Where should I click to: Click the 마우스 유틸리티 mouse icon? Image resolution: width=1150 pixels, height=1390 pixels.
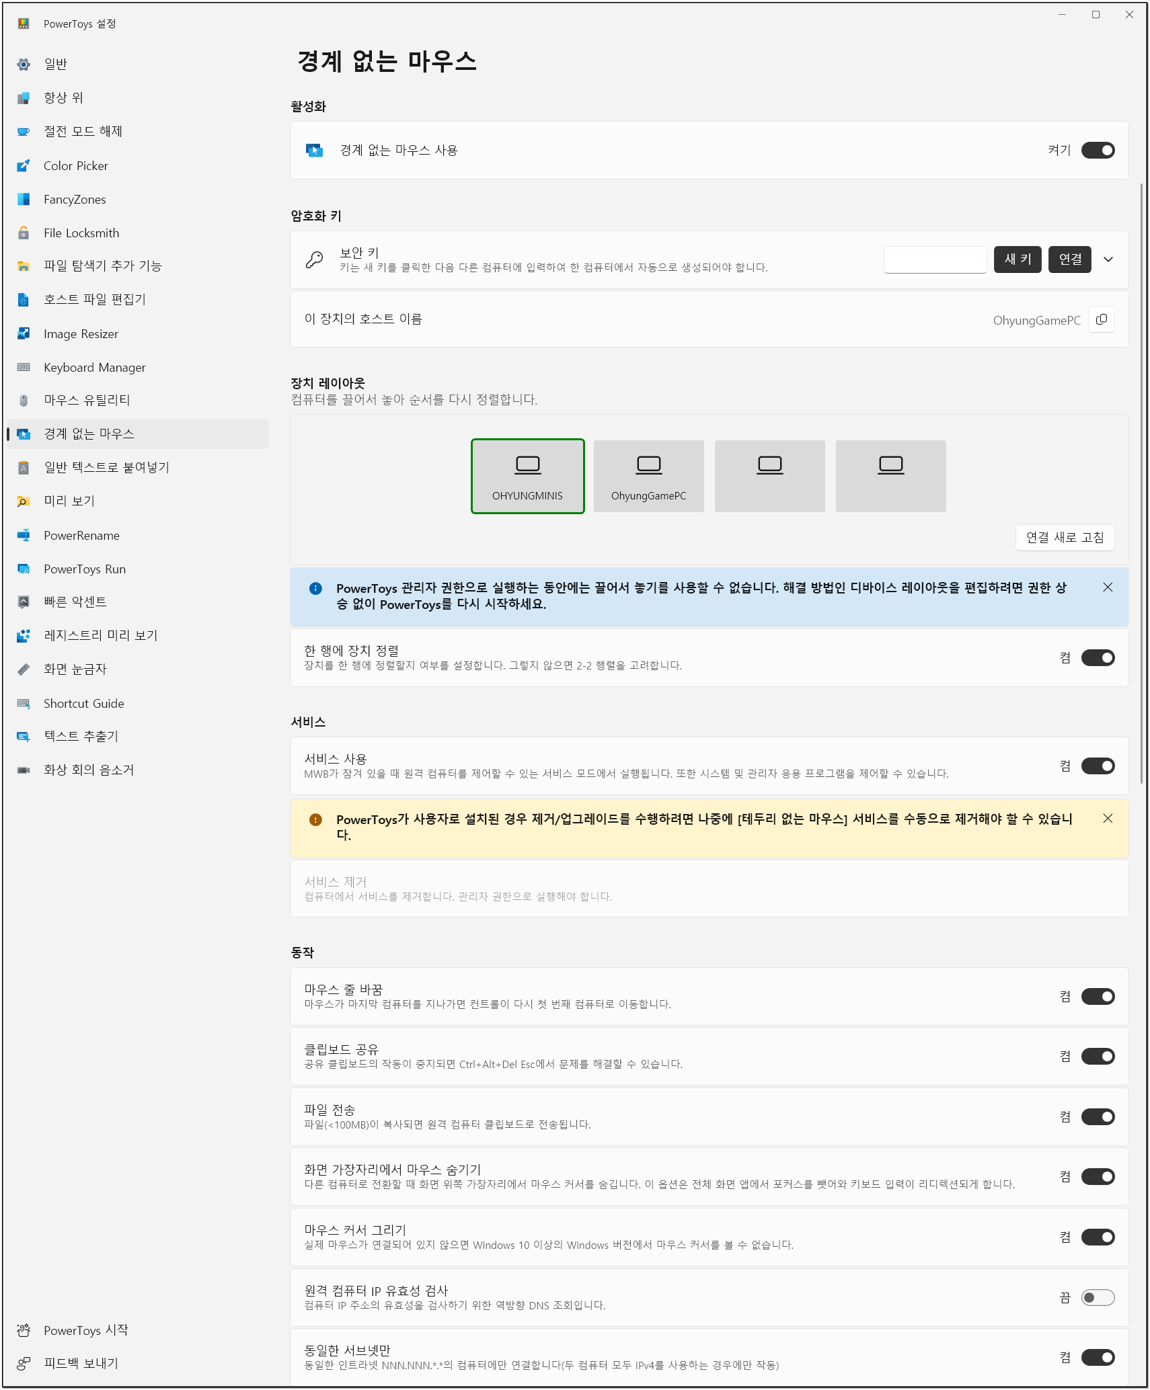24,401
